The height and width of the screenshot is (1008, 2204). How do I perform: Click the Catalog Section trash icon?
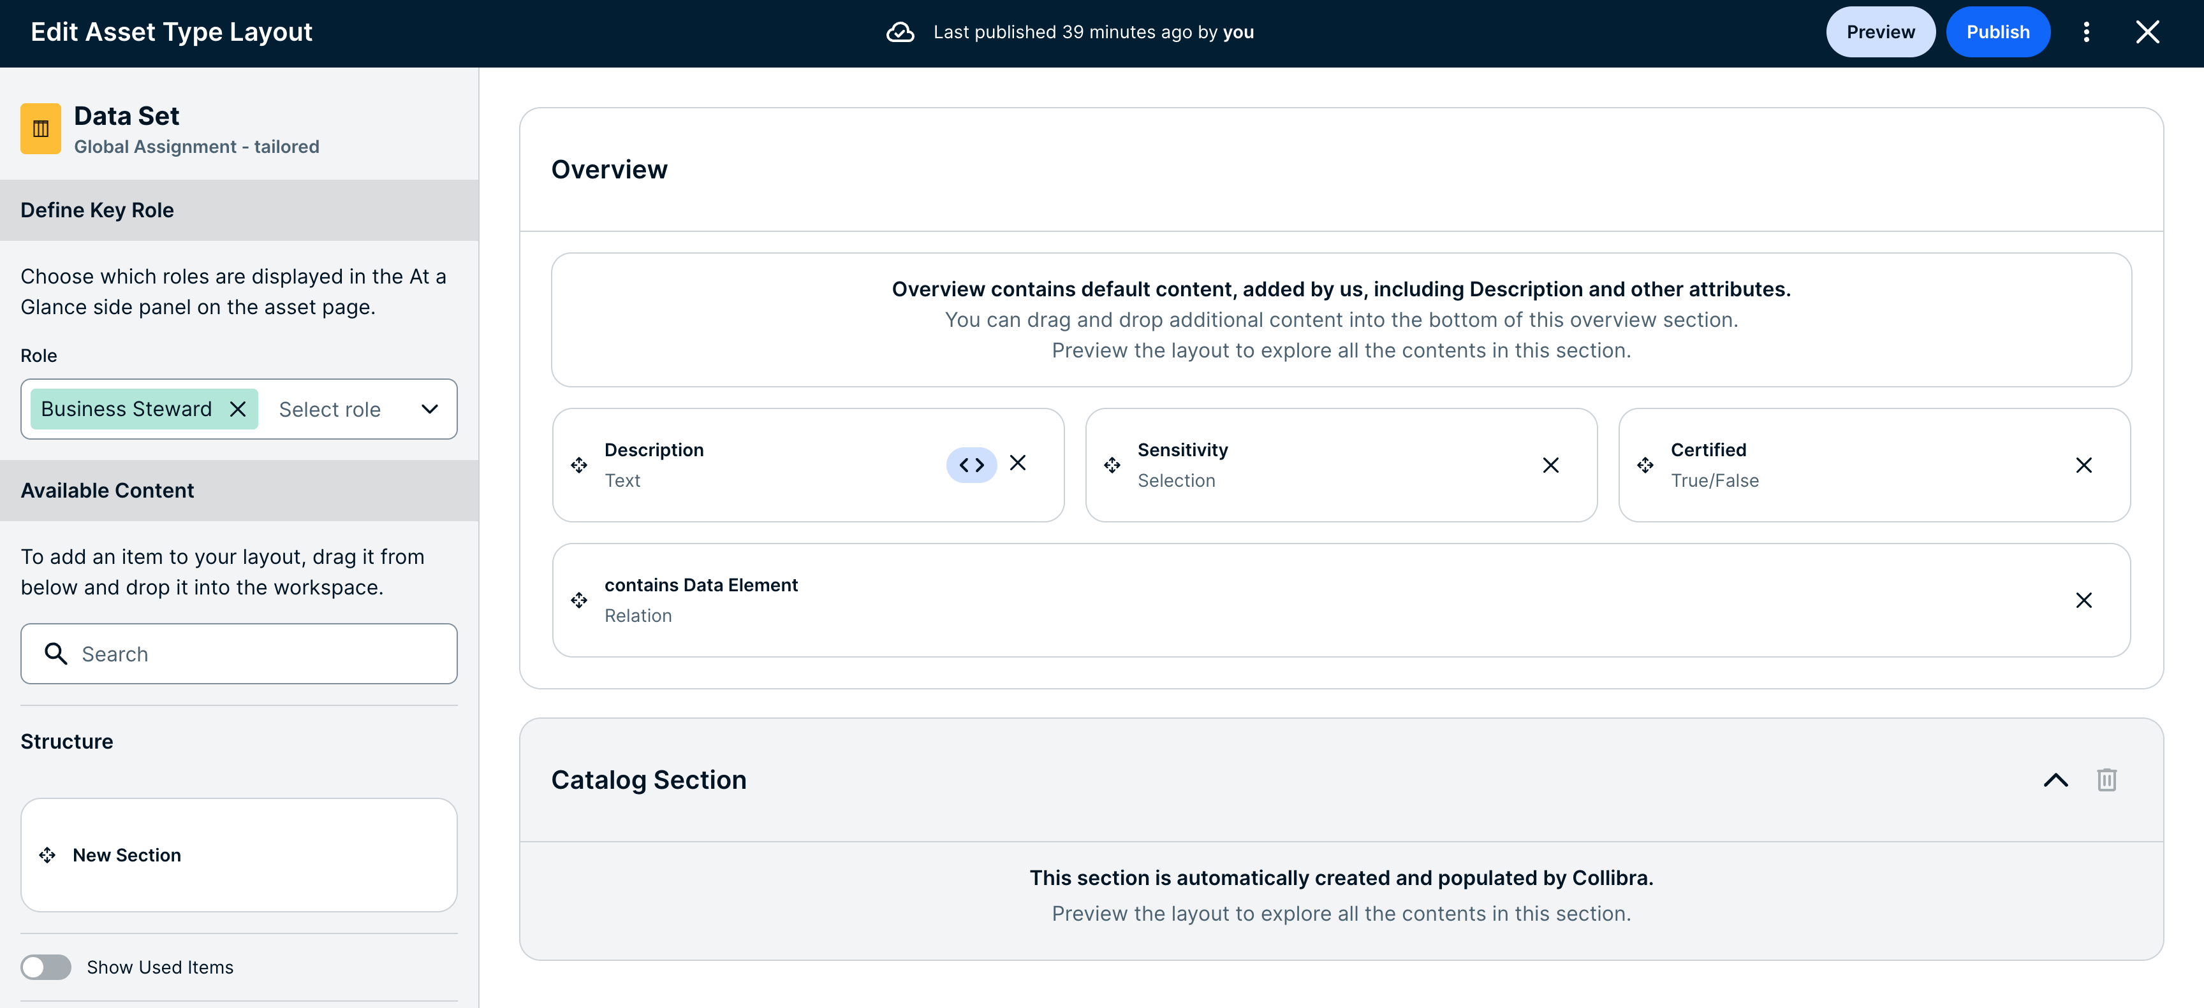pyautogui.click(x=2106, y=780)
